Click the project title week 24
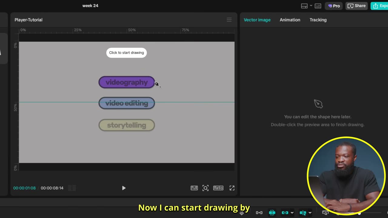This screenshot has width=388, height=218. 90,6
